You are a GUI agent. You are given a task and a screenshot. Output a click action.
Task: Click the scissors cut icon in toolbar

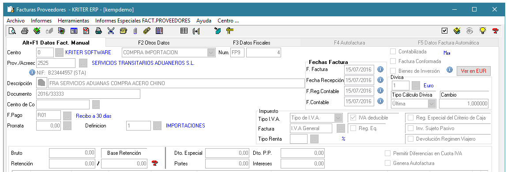[x=111, y=31]
